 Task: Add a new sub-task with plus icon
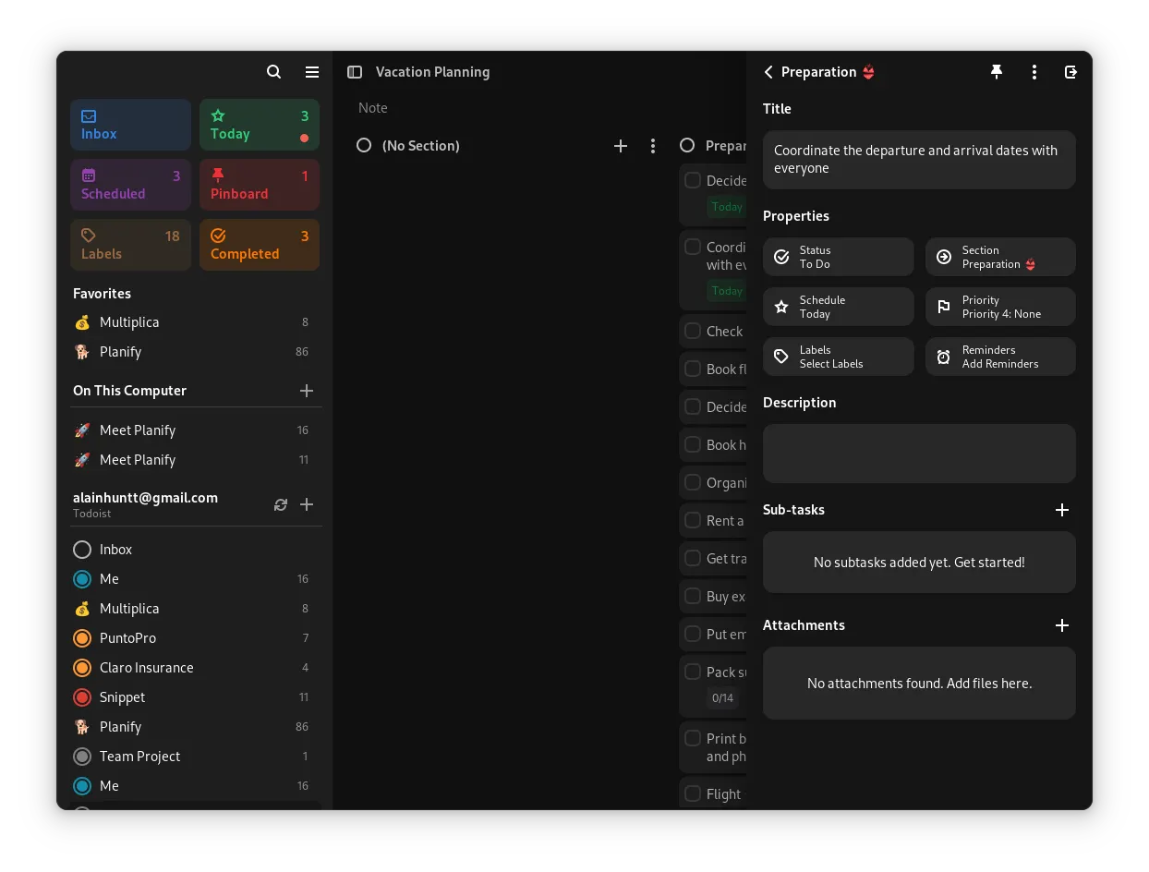pyautogui.click(x=1061, y=510)
